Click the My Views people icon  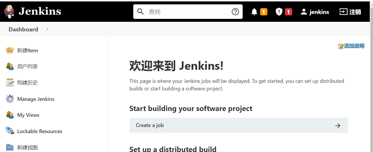pyautogui.click(x=10, y=115)
